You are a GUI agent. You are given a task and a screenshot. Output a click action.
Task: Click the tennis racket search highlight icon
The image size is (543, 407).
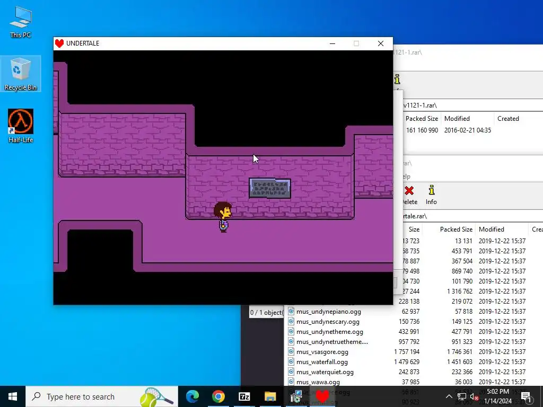click(156, 396)
